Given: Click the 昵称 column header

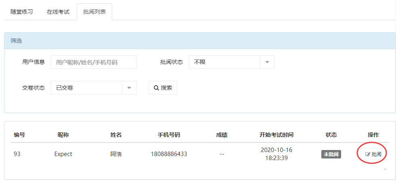Looking at the screenshot, I should tap(63, 135).
